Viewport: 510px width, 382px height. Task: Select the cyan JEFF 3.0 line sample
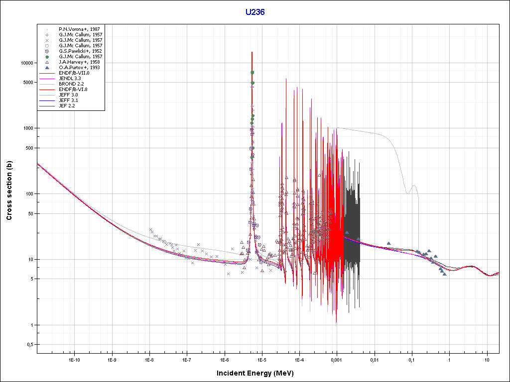pyautogui.click(x=46, y=95)
